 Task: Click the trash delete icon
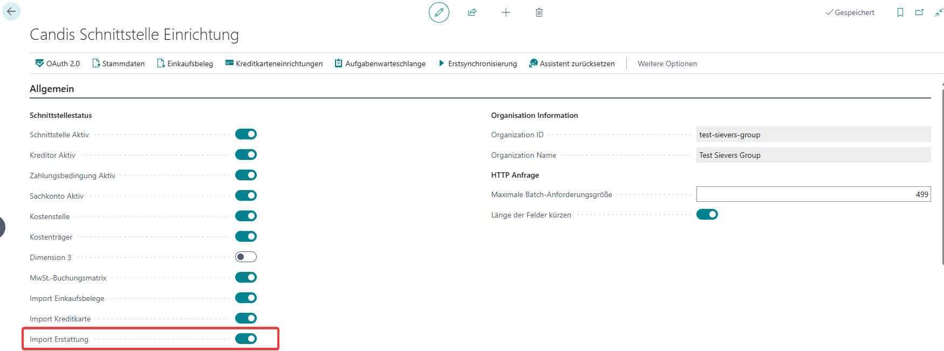[539, 12]
